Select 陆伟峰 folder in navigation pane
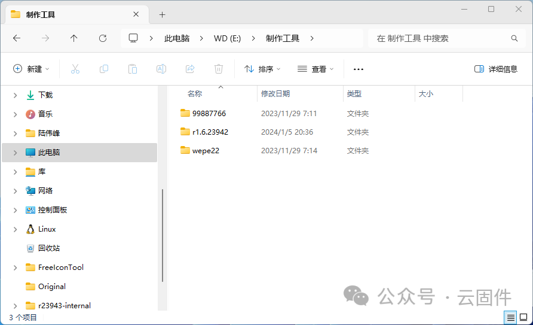This screenshot has height=325, width=533. coord(49,133)
